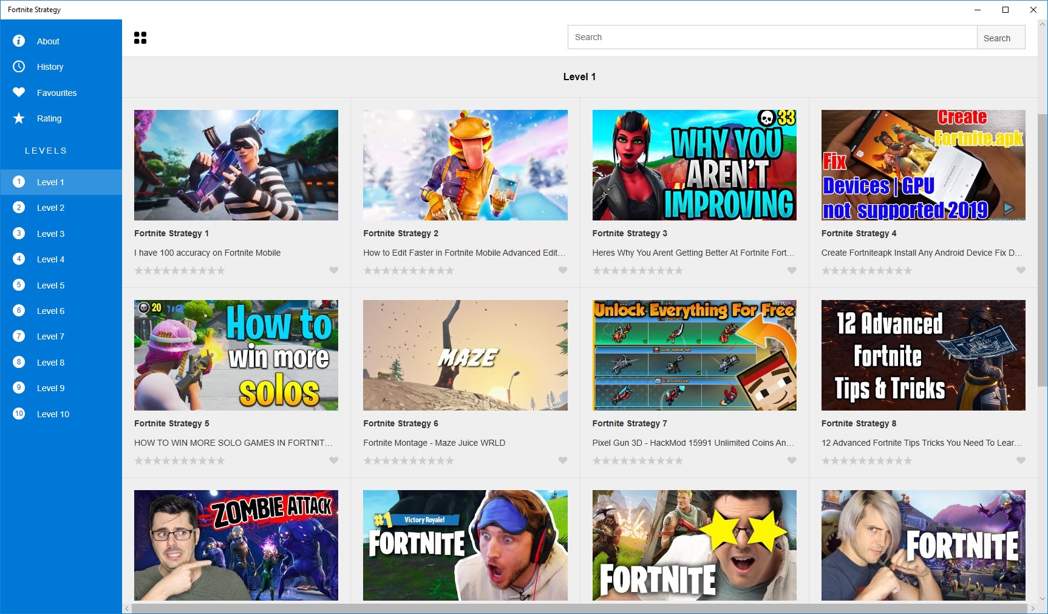This screenshot has width=1048, height=614.
Task: Go to Level 5 in sidebar
Action: pos(61,285)
